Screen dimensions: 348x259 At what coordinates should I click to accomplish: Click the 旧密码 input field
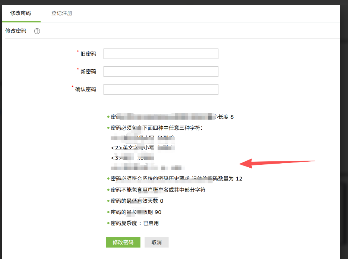[161, 54]
